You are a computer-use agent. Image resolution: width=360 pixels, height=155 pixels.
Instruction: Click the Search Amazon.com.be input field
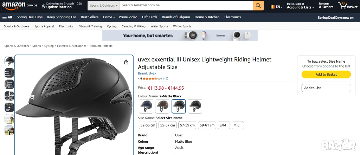[186, 6]
